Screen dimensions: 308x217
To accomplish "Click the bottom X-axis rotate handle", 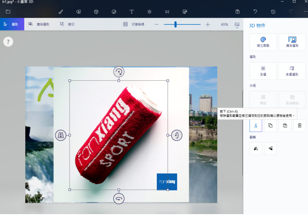I will coord(119,199).
